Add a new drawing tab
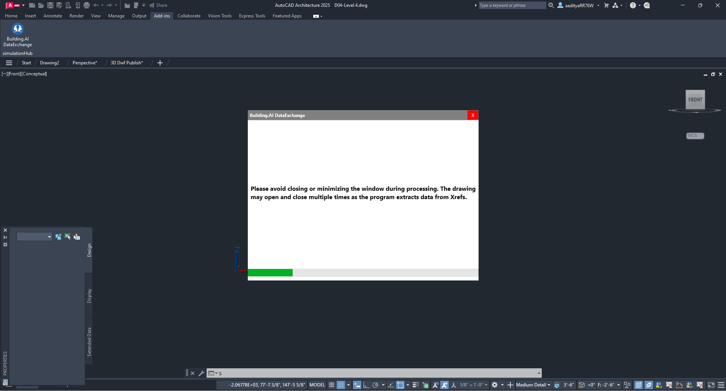 (160, 63)
